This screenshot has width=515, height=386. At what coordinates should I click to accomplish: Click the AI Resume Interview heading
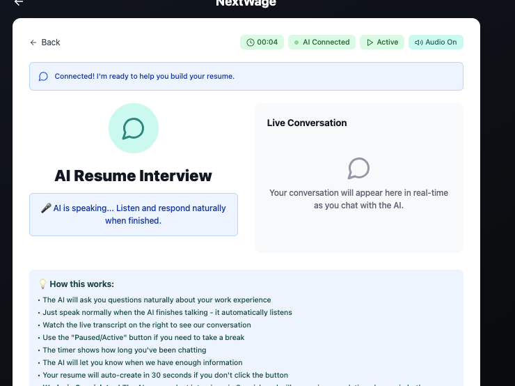click(133, 176)
